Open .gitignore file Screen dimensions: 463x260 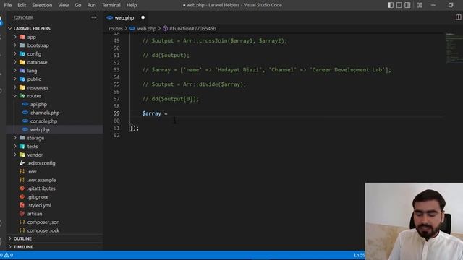pos(38,196)
